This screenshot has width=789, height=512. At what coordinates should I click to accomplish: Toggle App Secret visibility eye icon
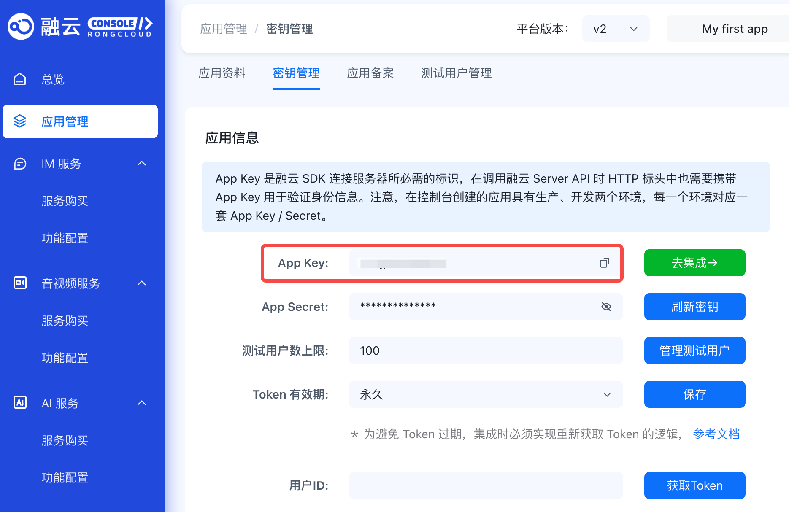(x=606, y=307)
